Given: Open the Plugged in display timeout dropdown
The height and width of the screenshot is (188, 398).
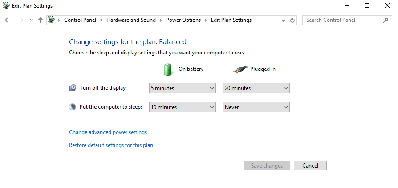Looking at the screenshot, I should pyautogui.click(x=256, y=88).
